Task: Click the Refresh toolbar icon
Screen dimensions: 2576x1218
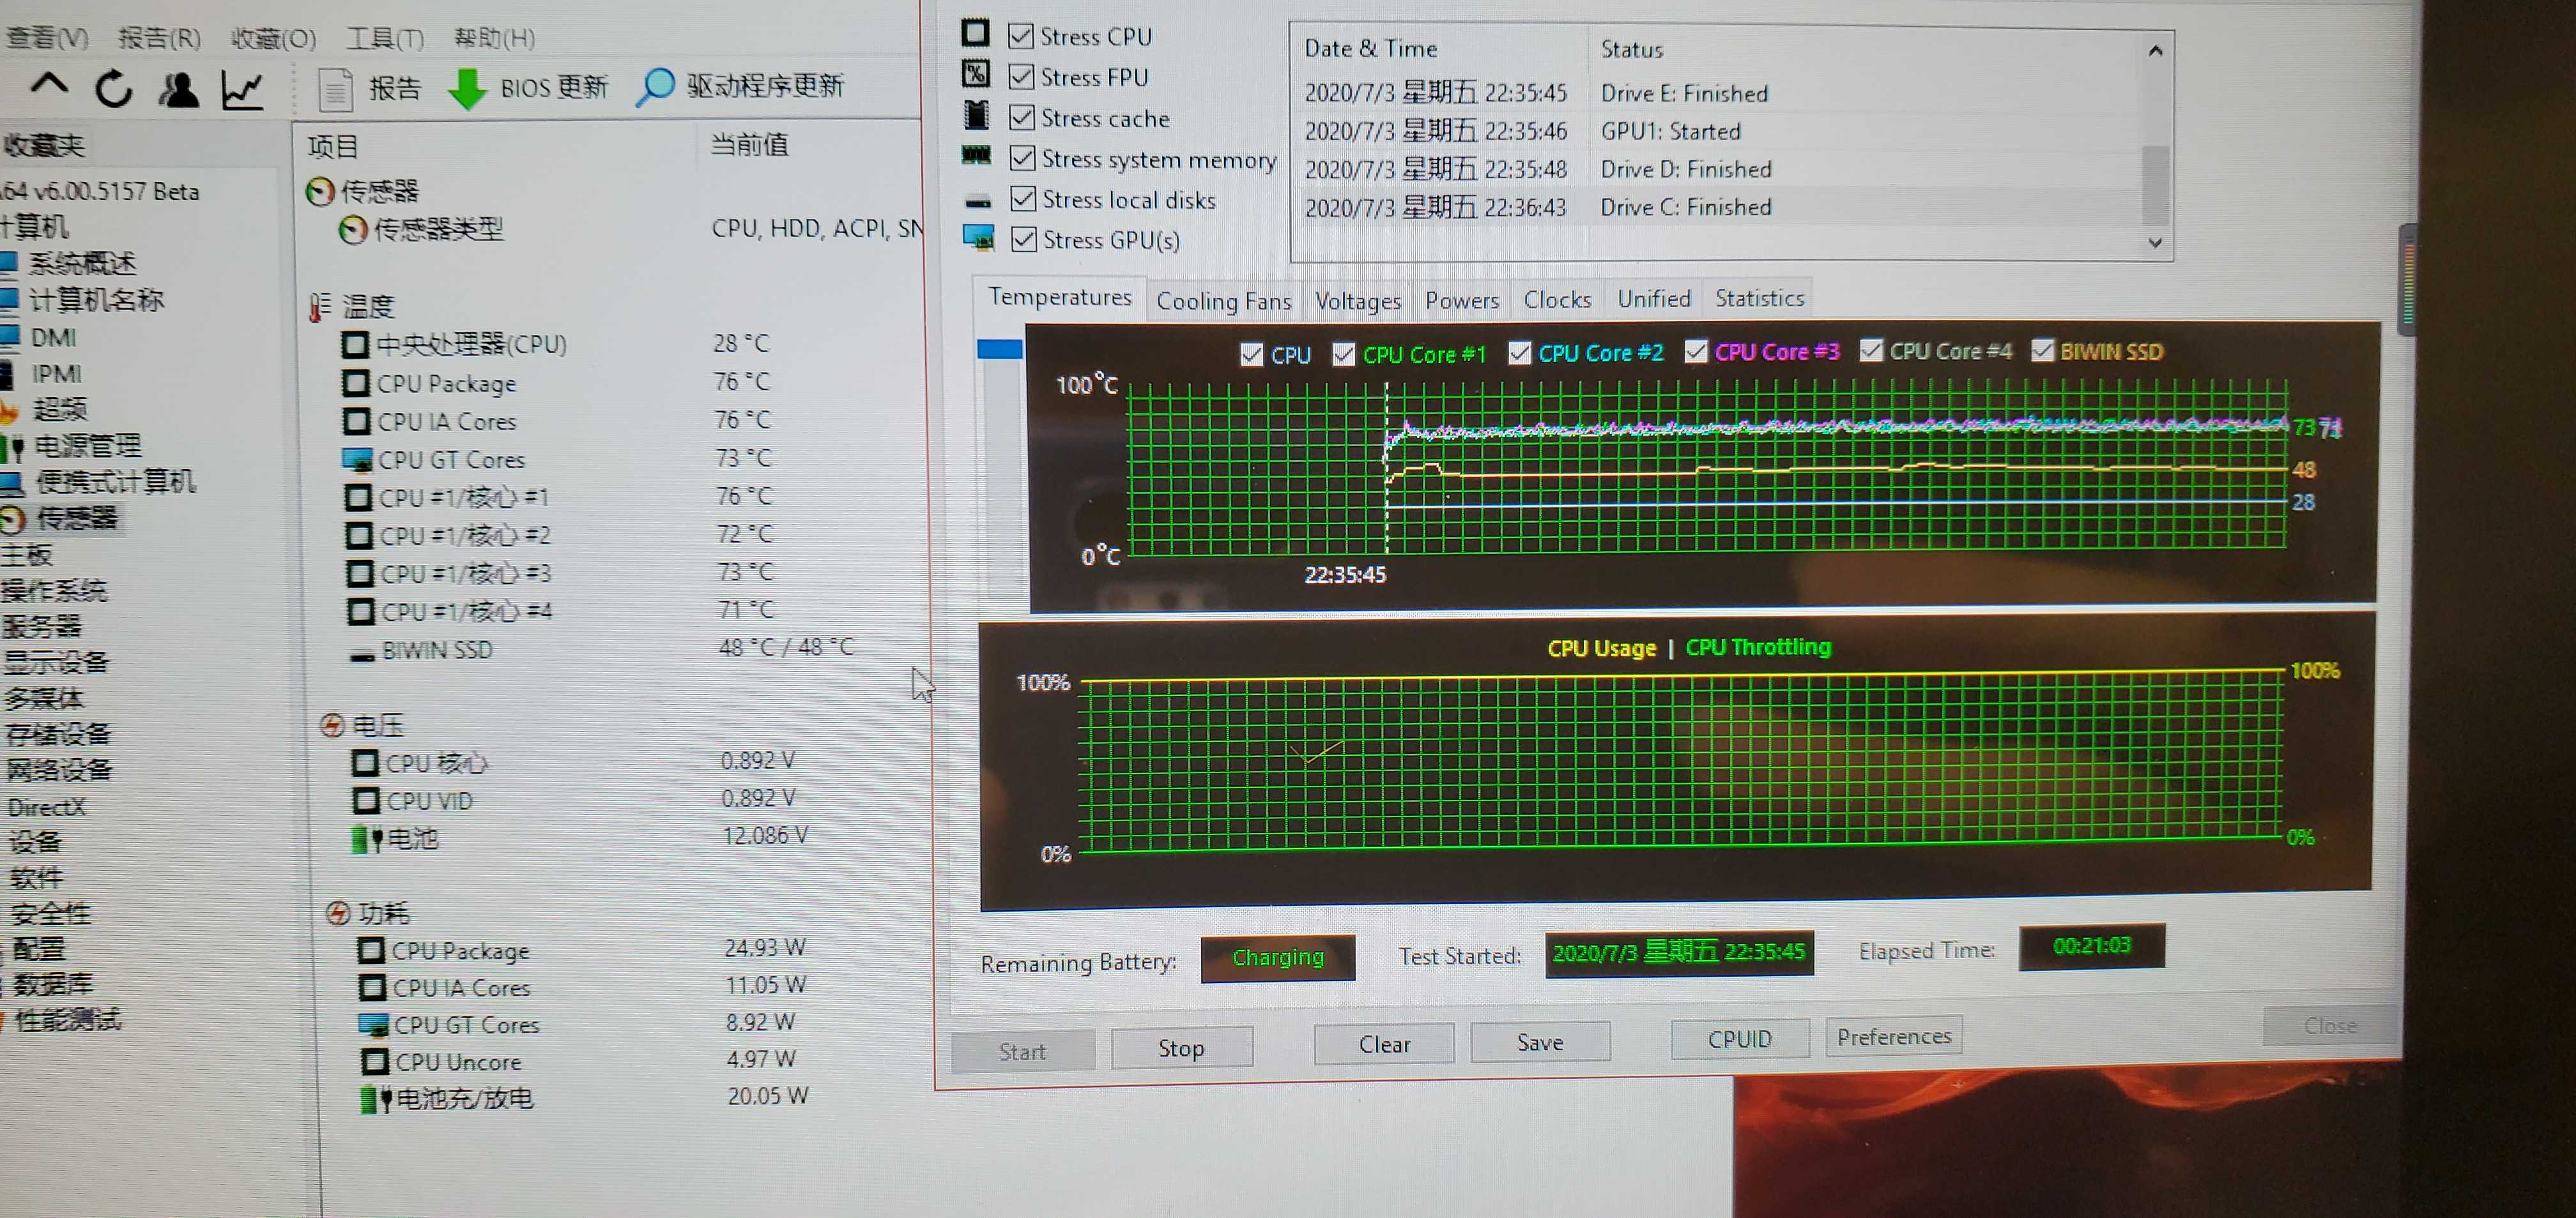Action: 113,89
